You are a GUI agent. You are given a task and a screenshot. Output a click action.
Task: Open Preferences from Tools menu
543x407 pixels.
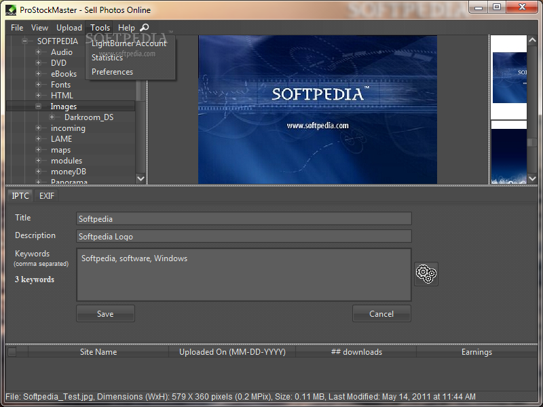click(112, 72)
